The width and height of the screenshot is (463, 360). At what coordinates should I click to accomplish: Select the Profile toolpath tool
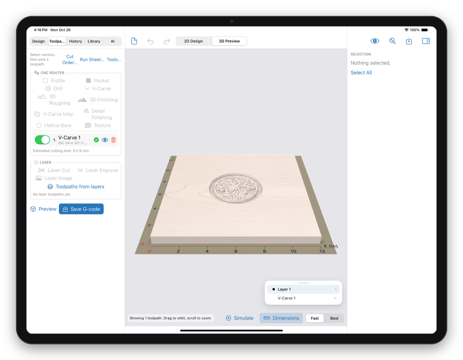[x=54, y=81]
